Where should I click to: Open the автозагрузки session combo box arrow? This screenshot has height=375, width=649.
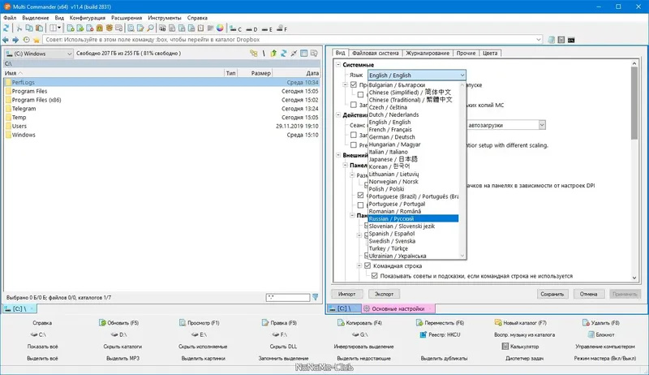pyautogui.click(x=542, y=124)
